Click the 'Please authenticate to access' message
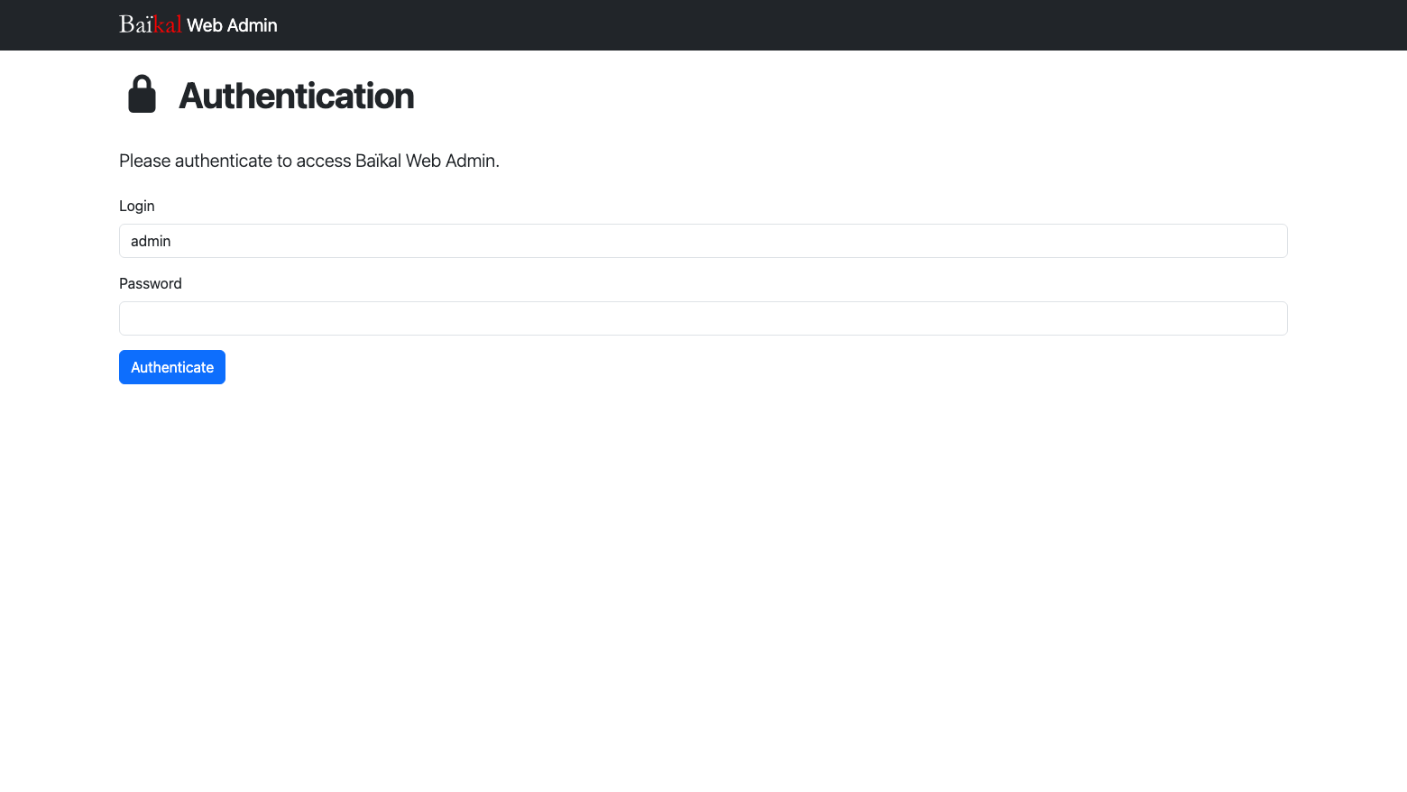This screenshot has width=1407, height=792. (309, 161)
